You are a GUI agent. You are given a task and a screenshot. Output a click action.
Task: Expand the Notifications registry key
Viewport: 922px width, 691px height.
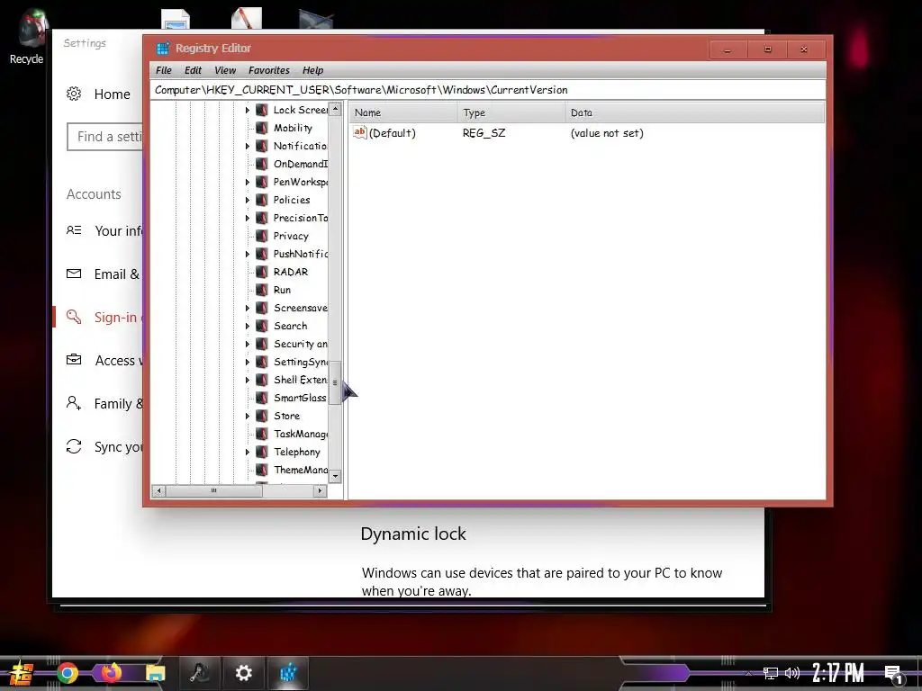pyautogui.click(x=248, y=147)
